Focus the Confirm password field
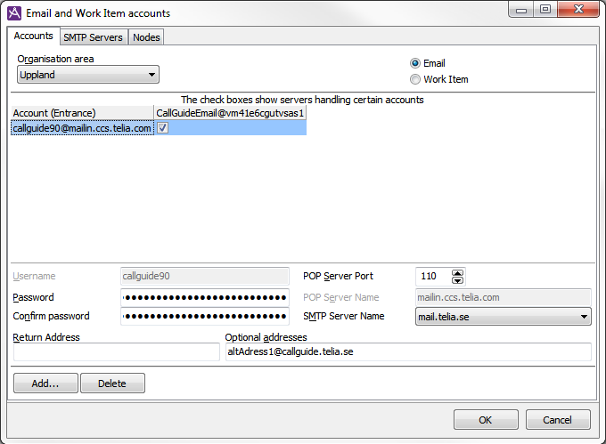This screenshot has width=606, height=444. click(x=204, y=317)
